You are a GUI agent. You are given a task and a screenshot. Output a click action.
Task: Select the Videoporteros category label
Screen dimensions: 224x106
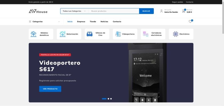pos(128,34)
